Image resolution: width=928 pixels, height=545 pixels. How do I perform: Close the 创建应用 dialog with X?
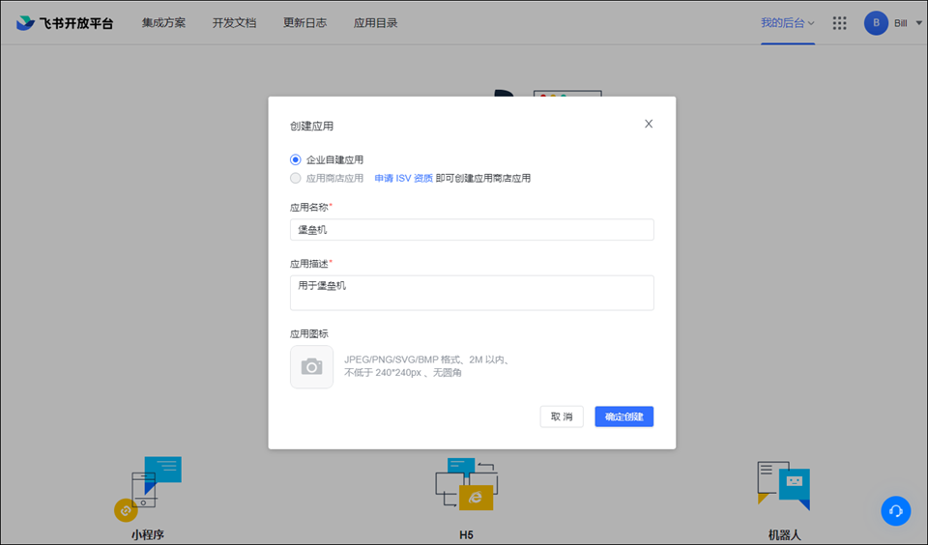coord(649,124)
